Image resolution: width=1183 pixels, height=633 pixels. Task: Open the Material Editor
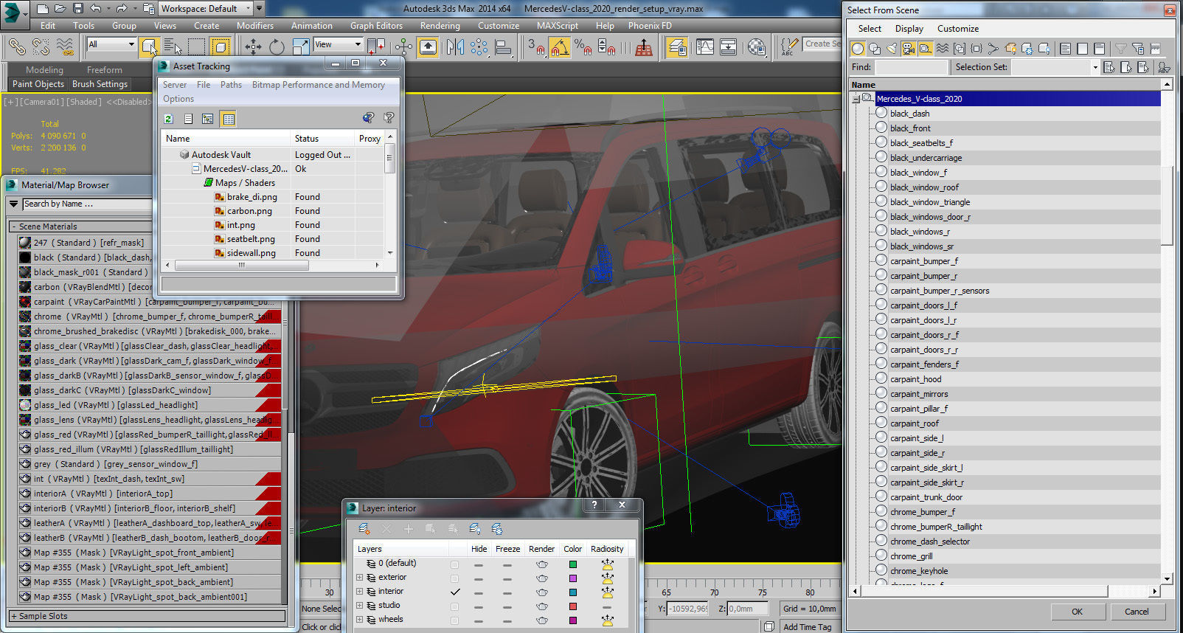pos(757,47)
